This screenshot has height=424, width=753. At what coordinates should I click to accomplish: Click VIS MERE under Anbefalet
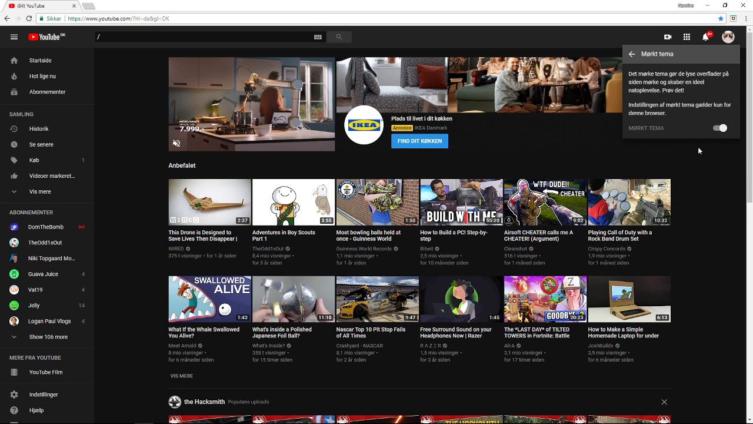click(x=181, y=376)
